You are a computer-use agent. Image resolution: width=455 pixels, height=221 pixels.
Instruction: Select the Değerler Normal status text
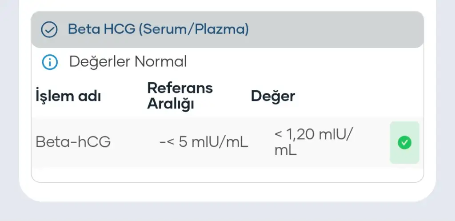click(128, 62)
